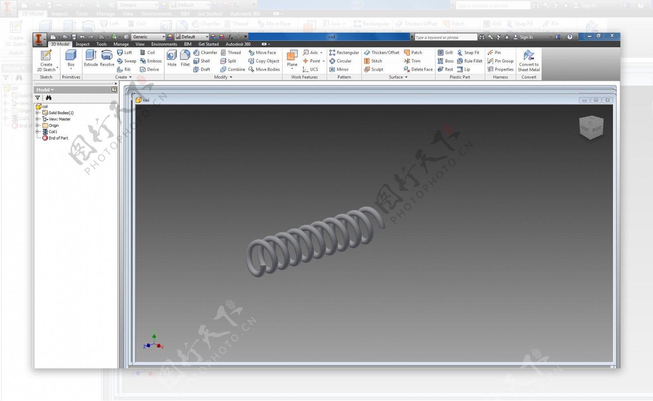This screenshot has width=653, height=401.
Task: Open the browser Find binoculars icon
Action: point(49,97)
